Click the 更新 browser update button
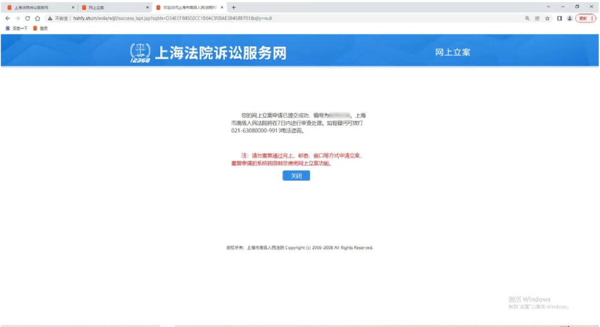Viewport: 600px width, 327px height. coord(586,18)
